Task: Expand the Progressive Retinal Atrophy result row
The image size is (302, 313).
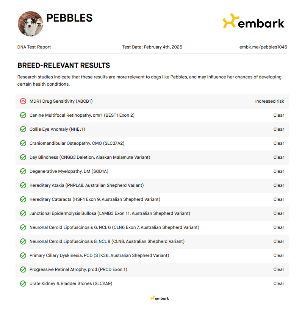Action: 78,269
